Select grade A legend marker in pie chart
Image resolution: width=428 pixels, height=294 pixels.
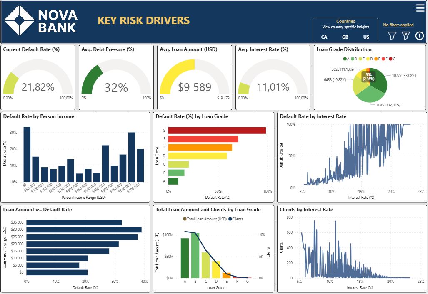coord(345,59)
